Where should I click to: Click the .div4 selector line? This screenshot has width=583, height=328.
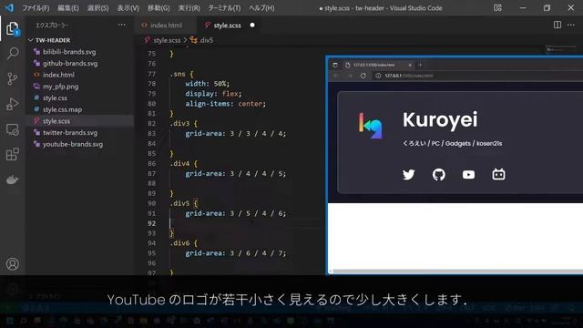click(x=184, y=163)
